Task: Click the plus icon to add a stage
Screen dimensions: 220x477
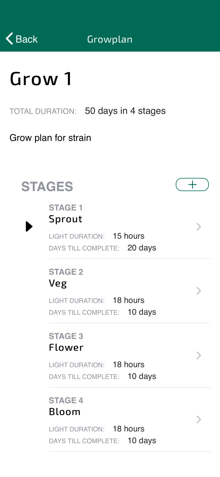Action: click(x=192, y=184)
